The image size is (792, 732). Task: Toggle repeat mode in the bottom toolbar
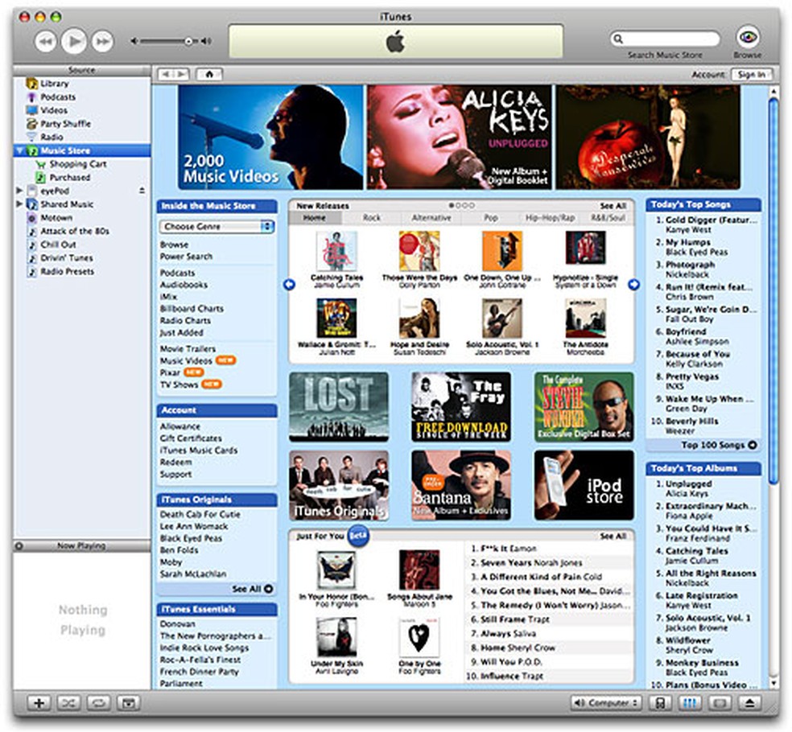point(98,702)
